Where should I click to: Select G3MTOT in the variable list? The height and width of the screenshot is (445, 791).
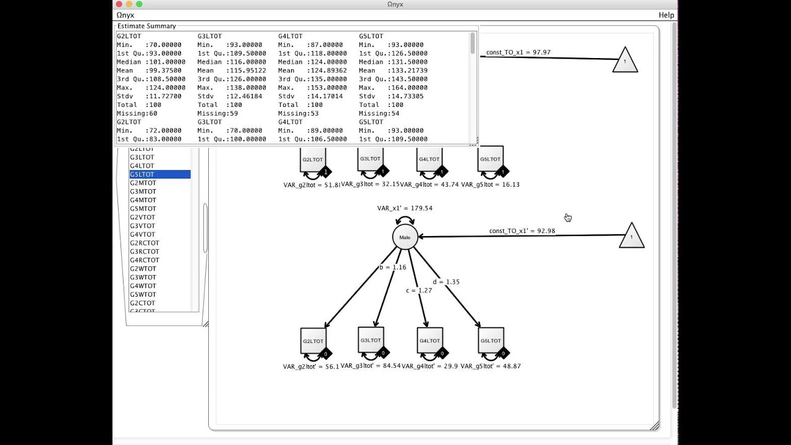point(160,192)
